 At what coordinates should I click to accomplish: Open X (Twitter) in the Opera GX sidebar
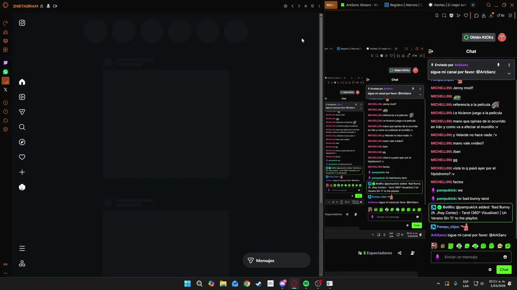(x=6, y=90)
